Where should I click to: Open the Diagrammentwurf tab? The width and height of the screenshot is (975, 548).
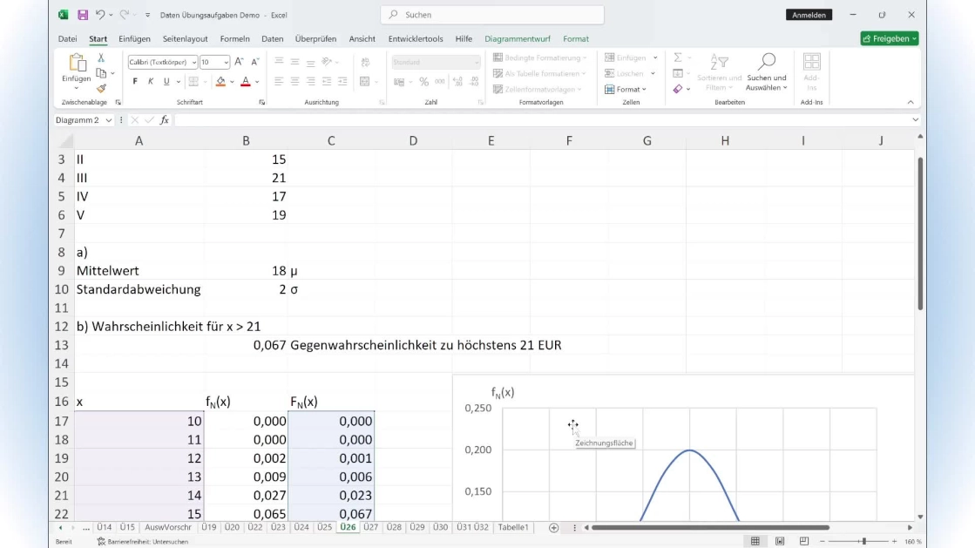pyautogui.click(x=518, y=38)
